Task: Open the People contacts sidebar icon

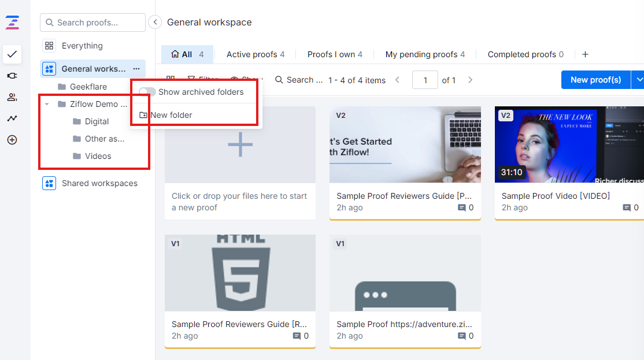Action: [12, 97]
